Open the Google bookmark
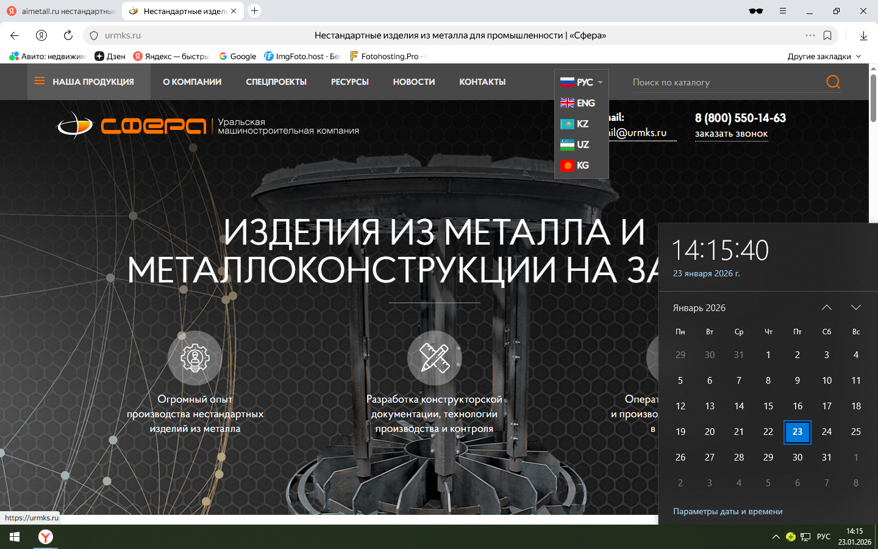 (x=237, y=56)
